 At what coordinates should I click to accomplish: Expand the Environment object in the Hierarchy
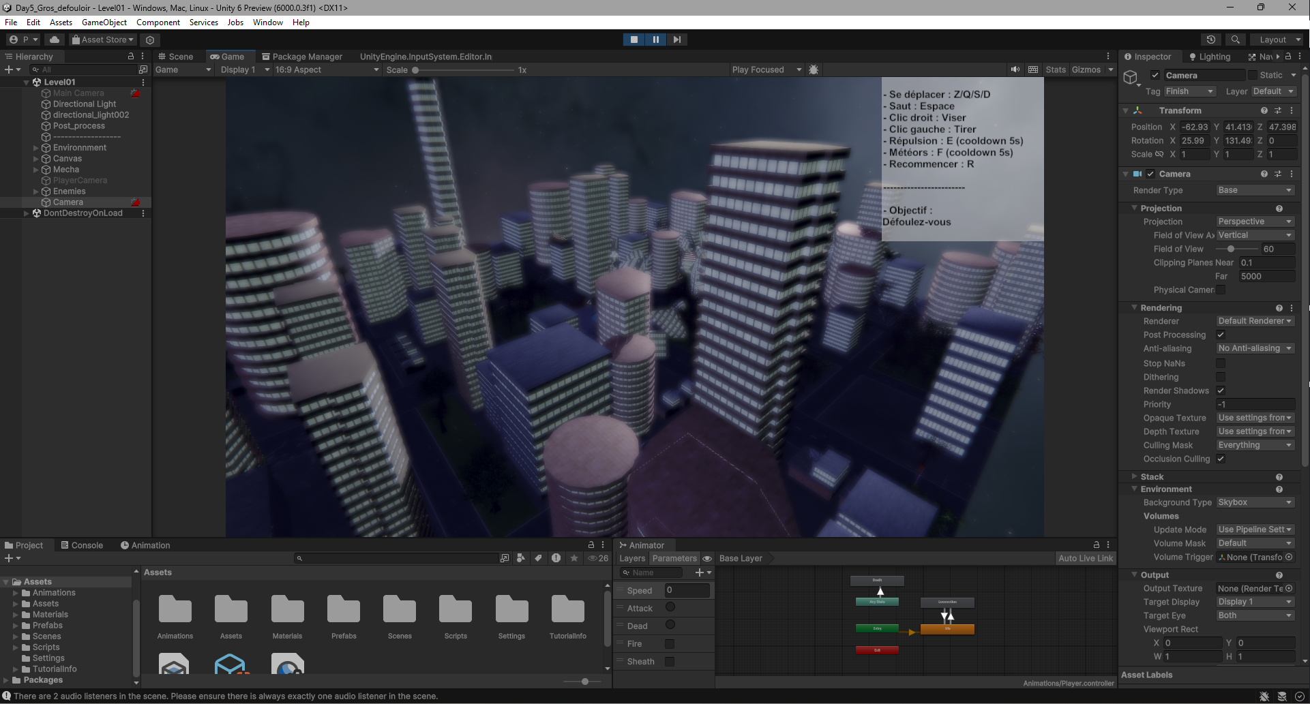click(x=36, y=148)
